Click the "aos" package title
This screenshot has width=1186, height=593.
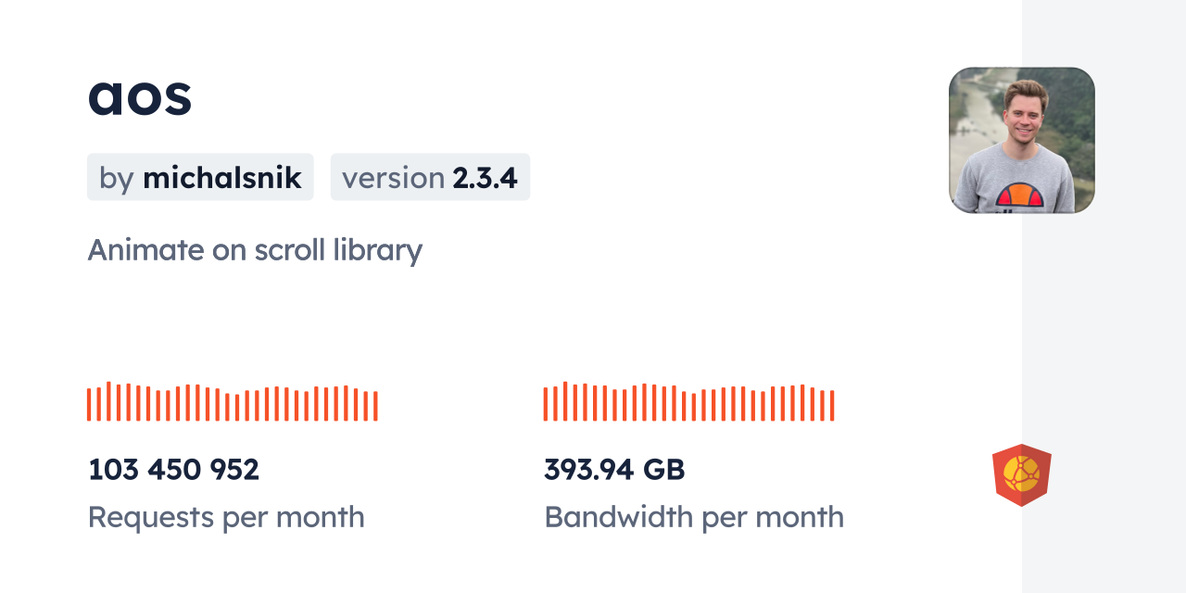click(140, 95)
